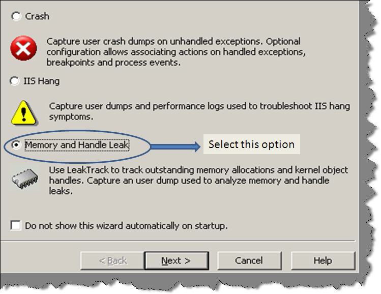Select the Crash radio button

pyautogui.click(x=16, y=16)
